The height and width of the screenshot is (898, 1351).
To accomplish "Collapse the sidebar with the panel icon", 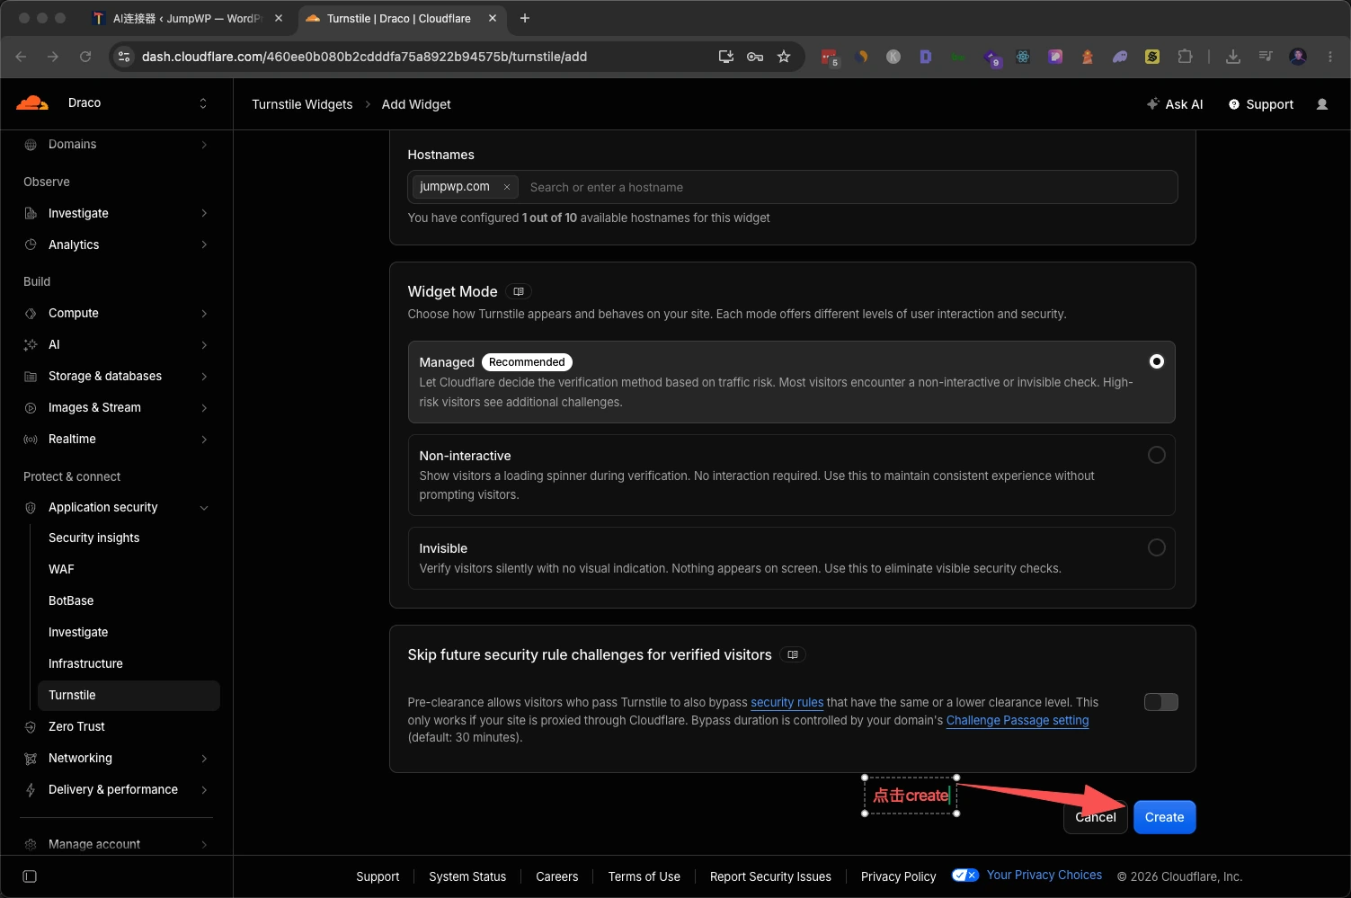I will (x=30, y=876).
